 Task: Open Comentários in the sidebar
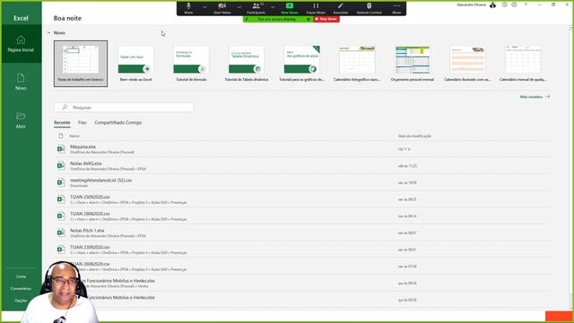click(x=21, y=289)
